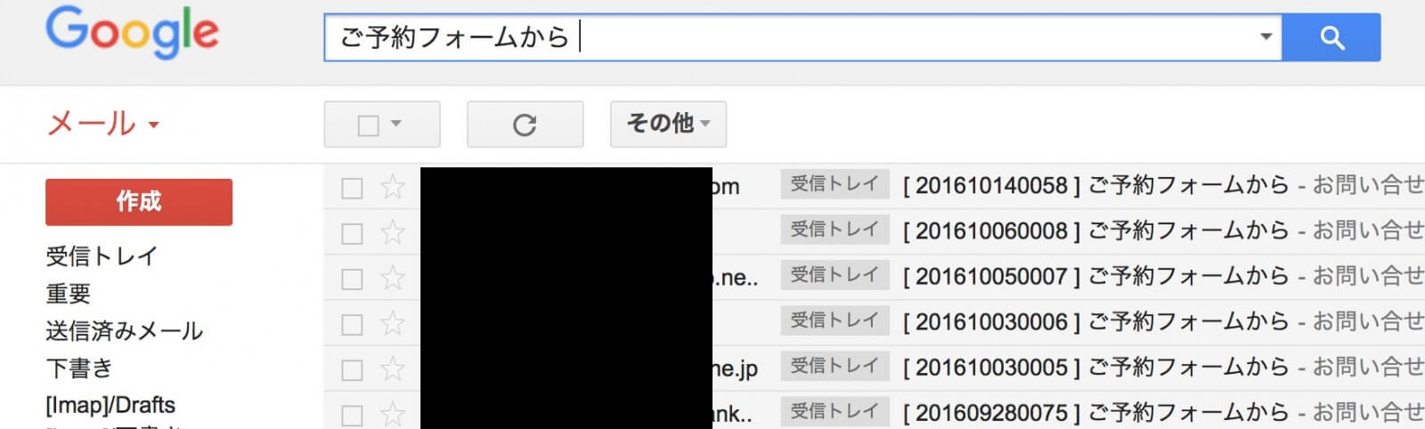The width and height of the screenshot is (1425, 429).
Task: Click into the search input field
Action: [793, 37]
